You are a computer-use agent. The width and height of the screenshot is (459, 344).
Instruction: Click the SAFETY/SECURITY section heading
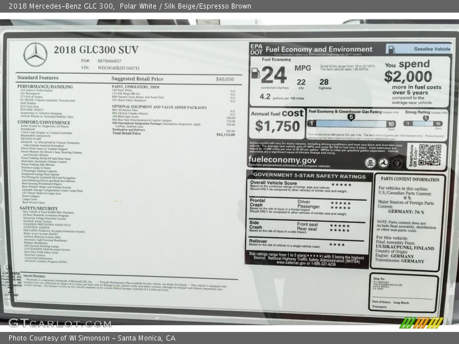click(38, 208)
